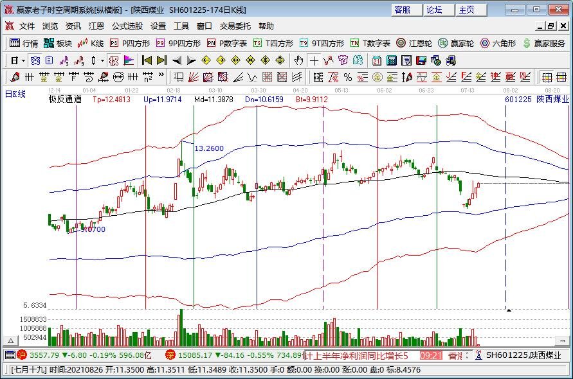Open the 六角形 hexagon tool
Screen dimensions: 573x379
pyautogui.click(x=498, y=44)
